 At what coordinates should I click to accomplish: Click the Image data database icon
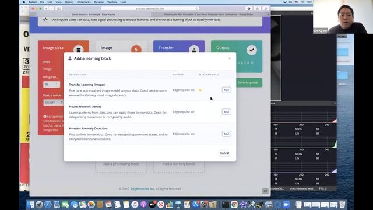(x=79, y=50)
